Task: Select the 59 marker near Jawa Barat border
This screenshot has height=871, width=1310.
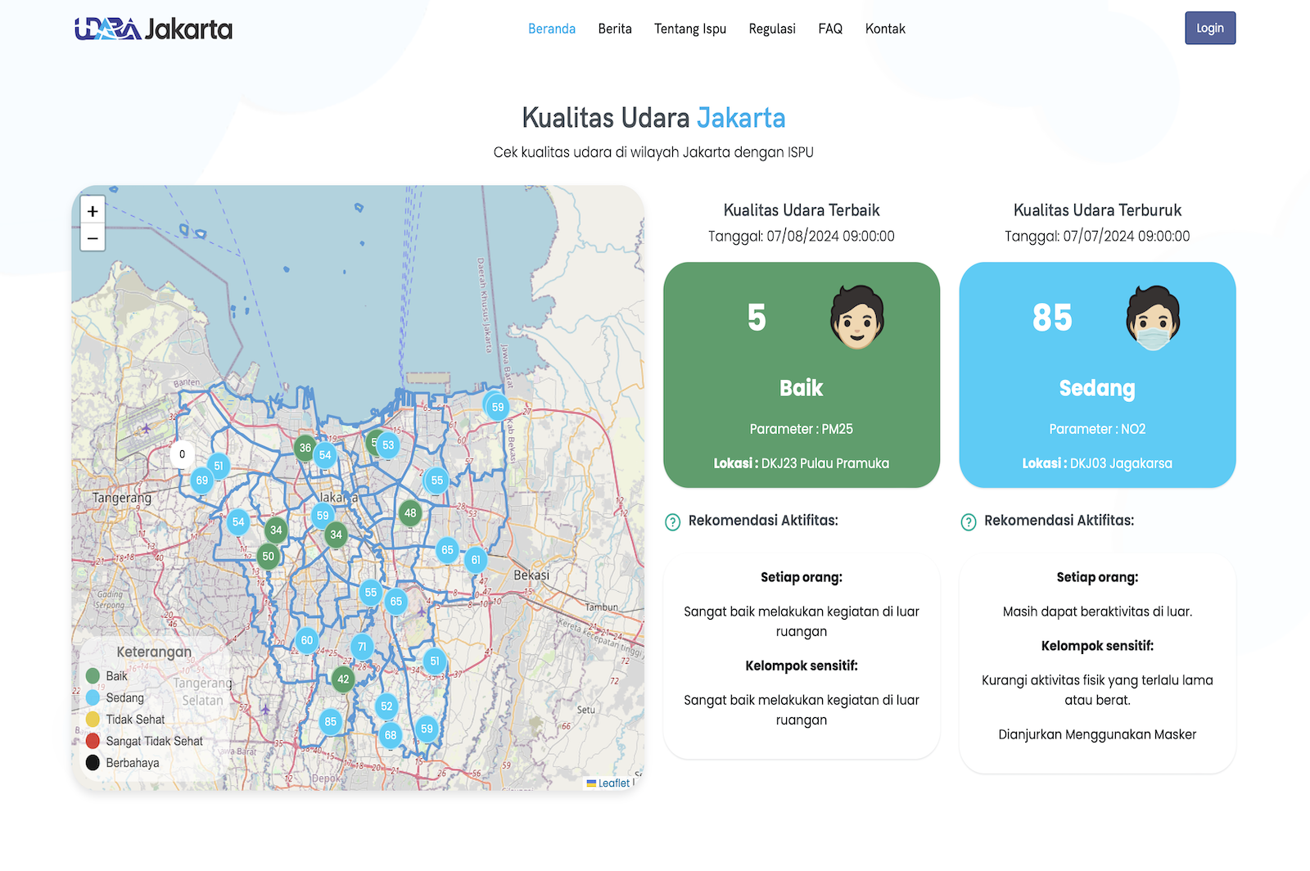Action: 498,407
